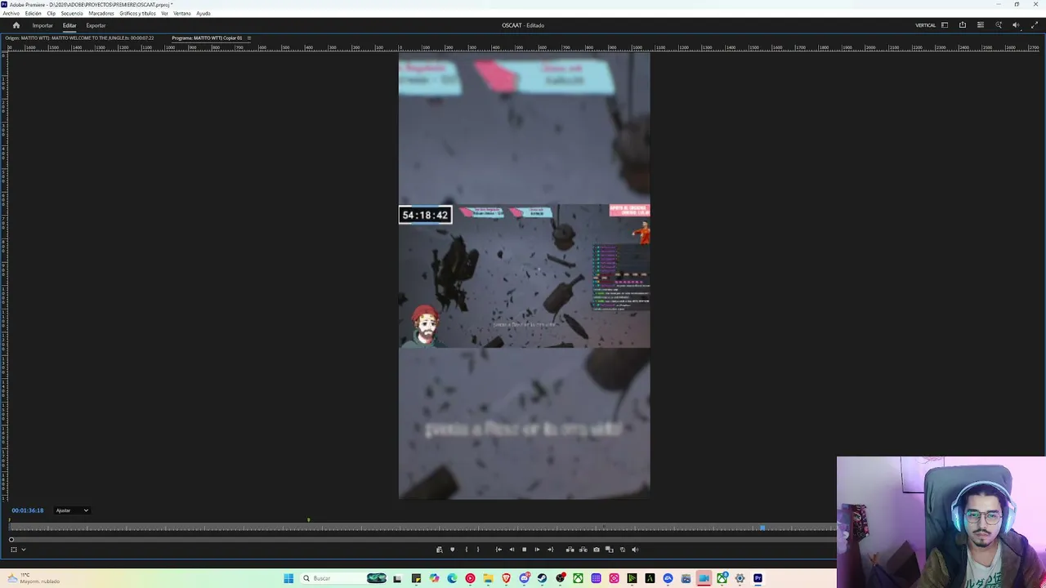Open the Secuencia menu
The height and width of the screenshot is (588, 1046).
[x=72, y=14]
